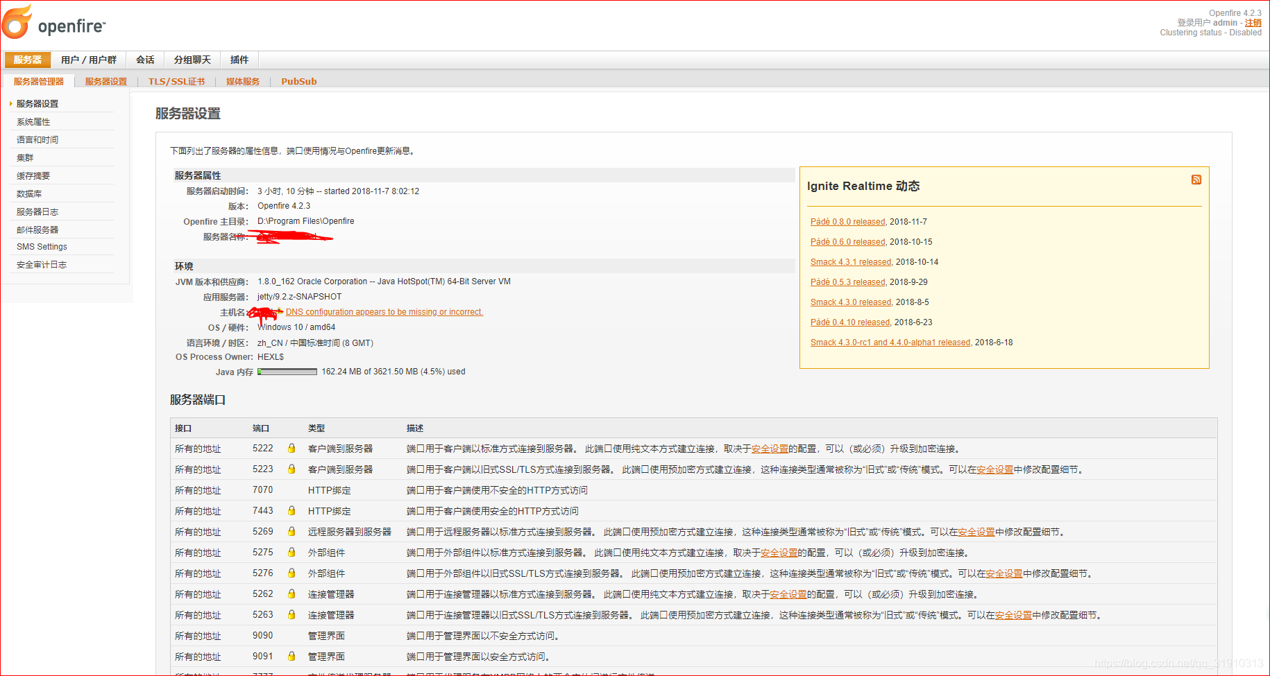1270x676 pixels.
Task: Click port number 7070 cell
Action: click(x=263, y=490)
